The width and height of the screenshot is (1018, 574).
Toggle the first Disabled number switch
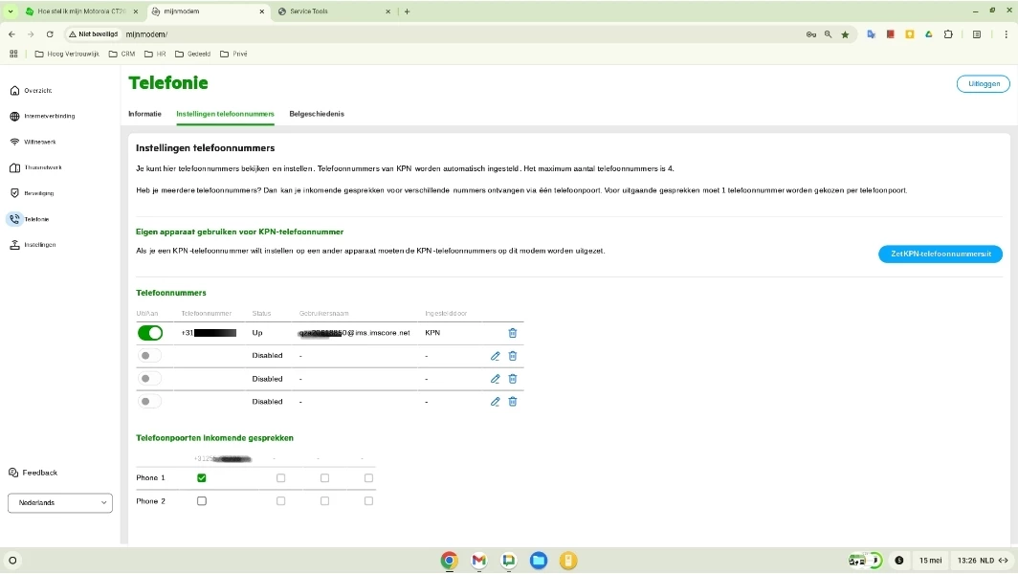pos(150,356)
